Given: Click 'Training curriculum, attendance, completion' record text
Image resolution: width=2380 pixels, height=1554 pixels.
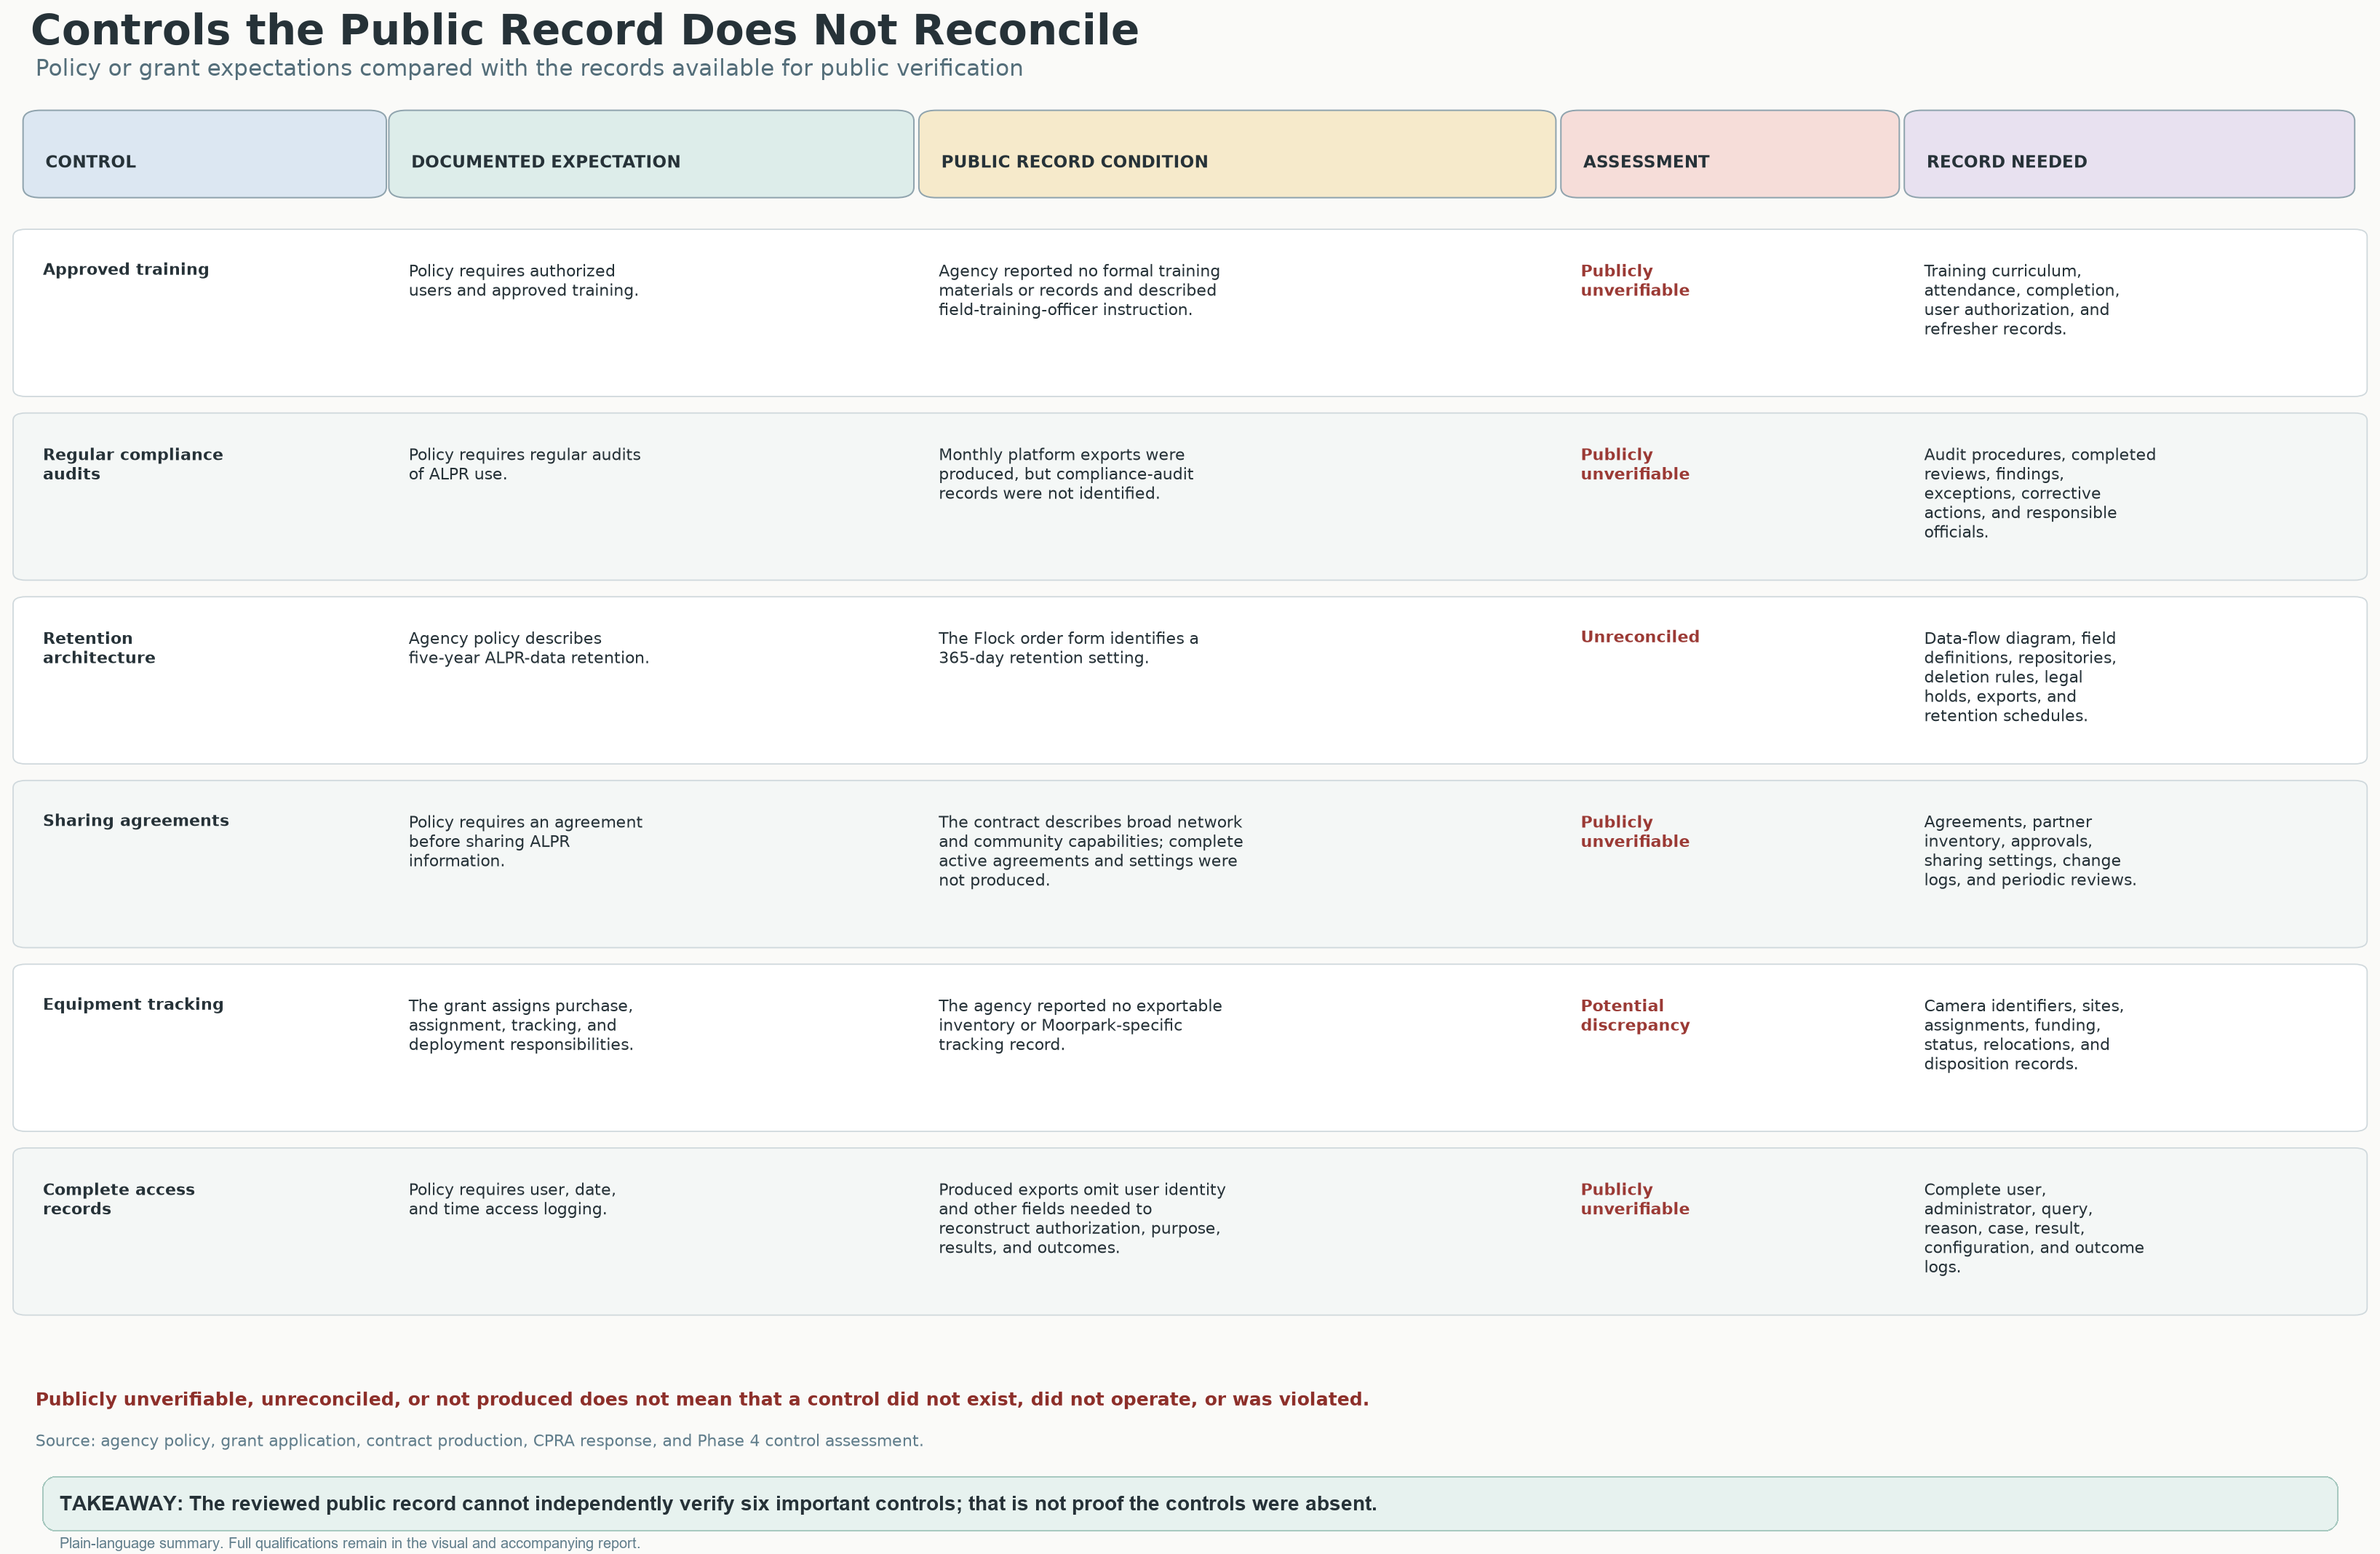Looking at the screenshot, I should [x=2021, y=300].
